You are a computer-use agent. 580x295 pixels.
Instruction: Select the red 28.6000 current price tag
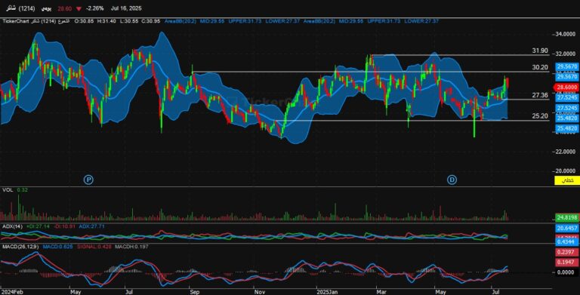point(566,88)
